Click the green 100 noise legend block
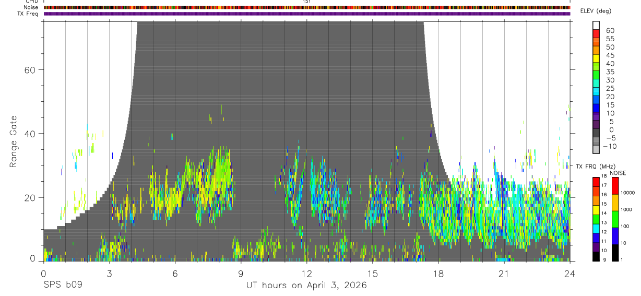 tap(615, 219)
